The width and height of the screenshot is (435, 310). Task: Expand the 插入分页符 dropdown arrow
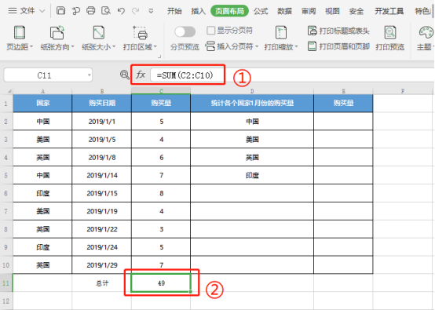(x=257, y=46)
